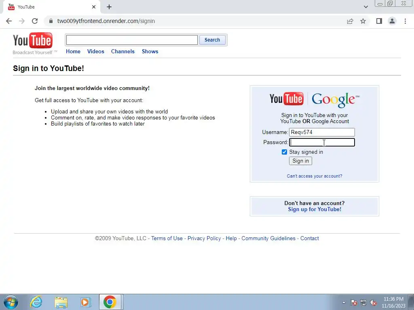
Task: Select the YouTube browser tab
Action: 51,7
